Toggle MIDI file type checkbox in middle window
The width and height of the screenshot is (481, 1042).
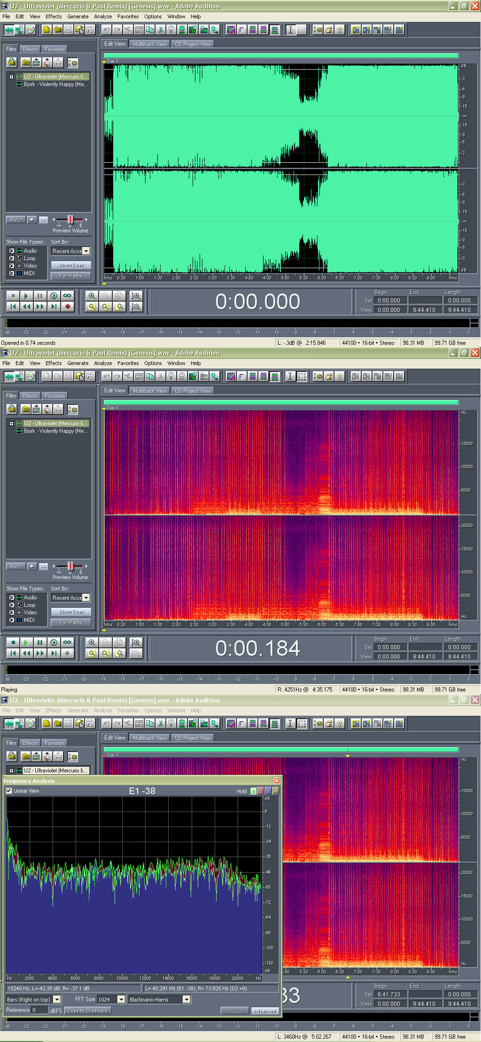(x=12, y=620)
